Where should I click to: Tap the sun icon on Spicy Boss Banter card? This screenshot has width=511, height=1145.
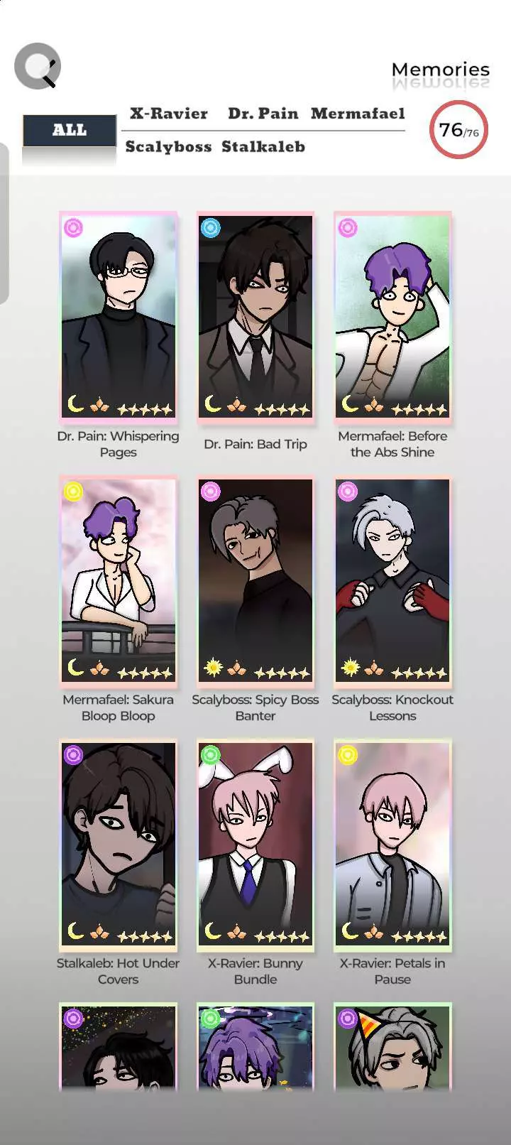pos(213,668)
